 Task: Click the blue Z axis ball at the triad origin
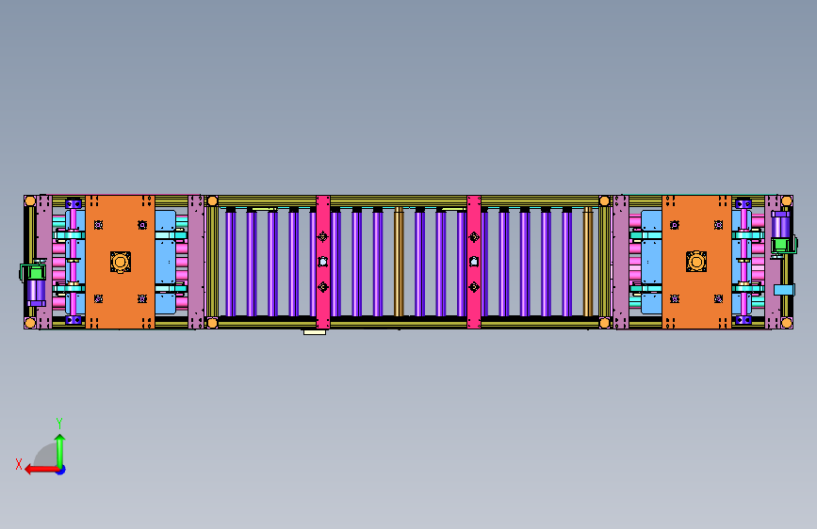click(61, 470)
